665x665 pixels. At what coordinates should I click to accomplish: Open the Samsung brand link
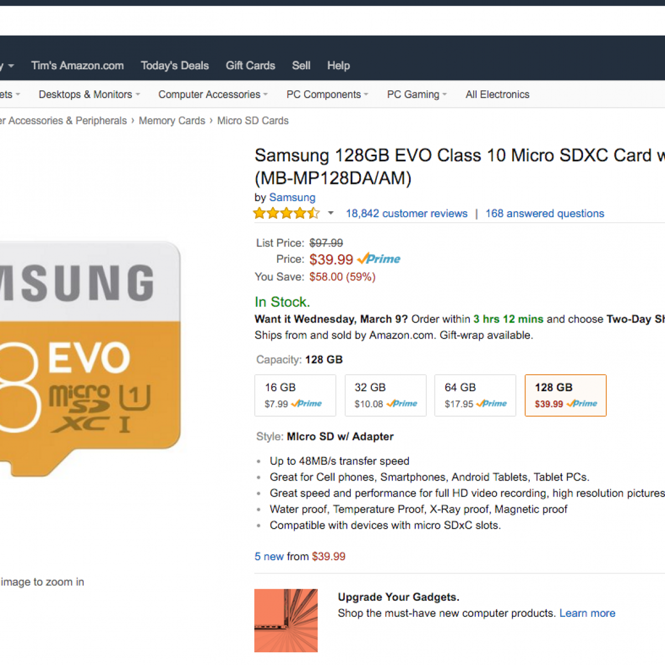point(292,197)
